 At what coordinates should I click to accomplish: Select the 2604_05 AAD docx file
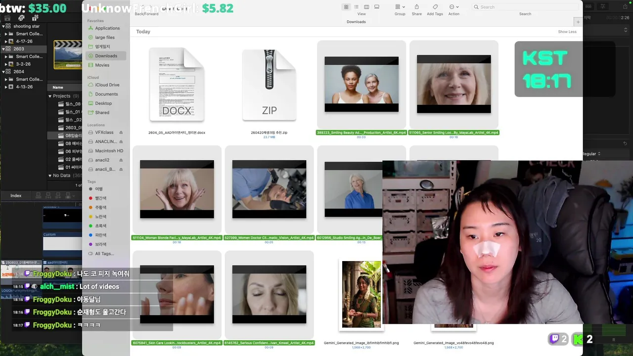click(177, 84)
